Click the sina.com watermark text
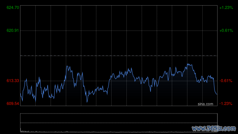Image resolution: width=238 pixels, height=134 pixels. point(205,104)
